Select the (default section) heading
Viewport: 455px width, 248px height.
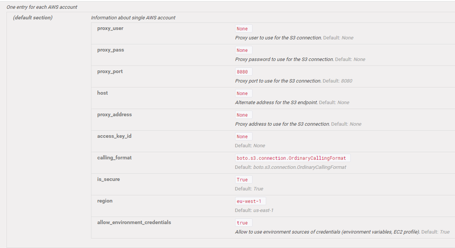[33, 18]
